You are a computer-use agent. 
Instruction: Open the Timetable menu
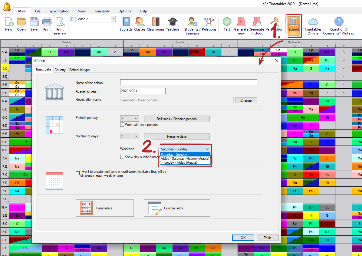(102, 11)
